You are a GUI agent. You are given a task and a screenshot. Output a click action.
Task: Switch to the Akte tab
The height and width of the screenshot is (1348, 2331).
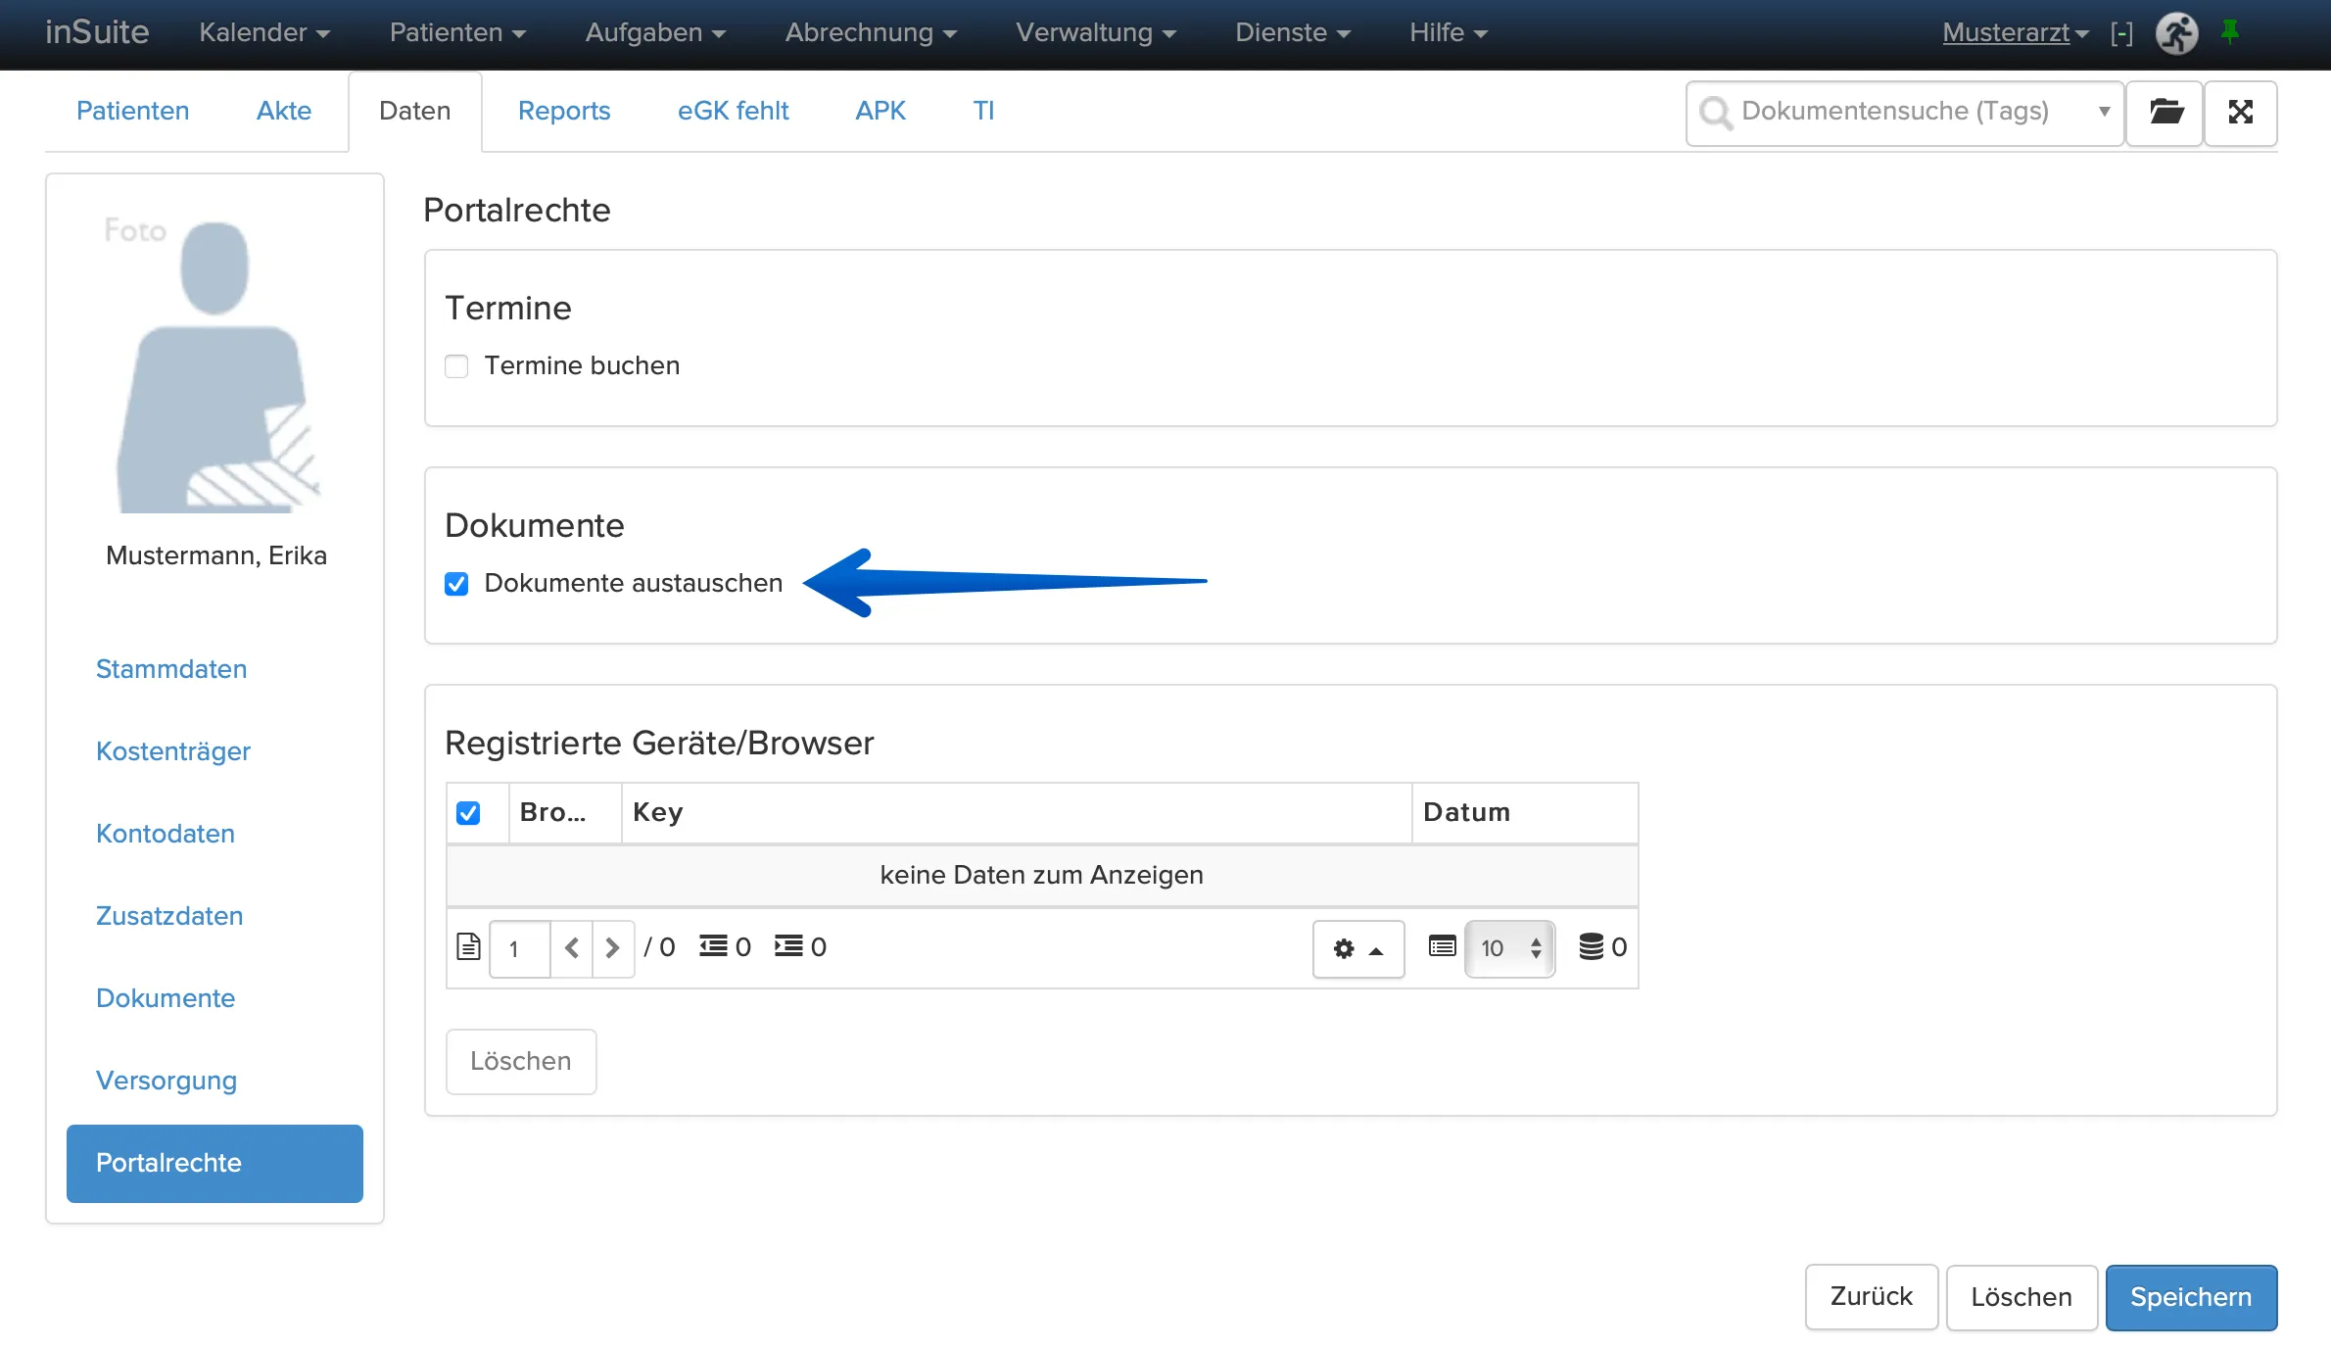[284, 111]
